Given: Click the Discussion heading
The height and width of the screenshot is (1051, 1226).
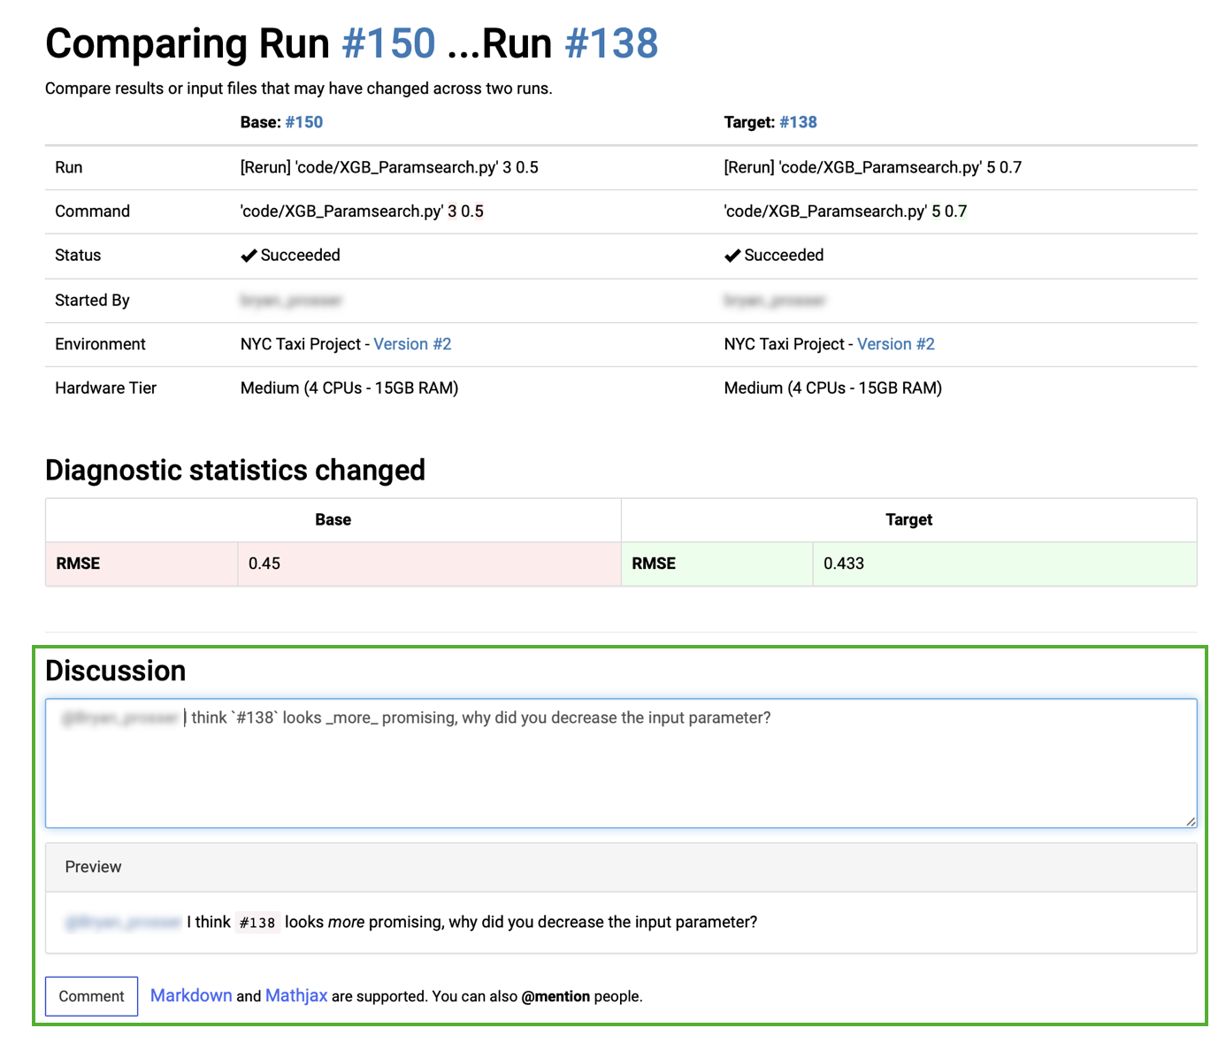Looking at the screenshot, I should 116,671.
